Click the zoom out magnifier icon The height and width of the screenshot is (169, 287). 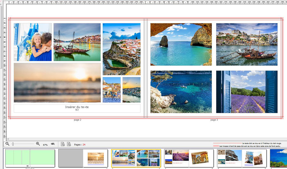click(x=7, y=144)
